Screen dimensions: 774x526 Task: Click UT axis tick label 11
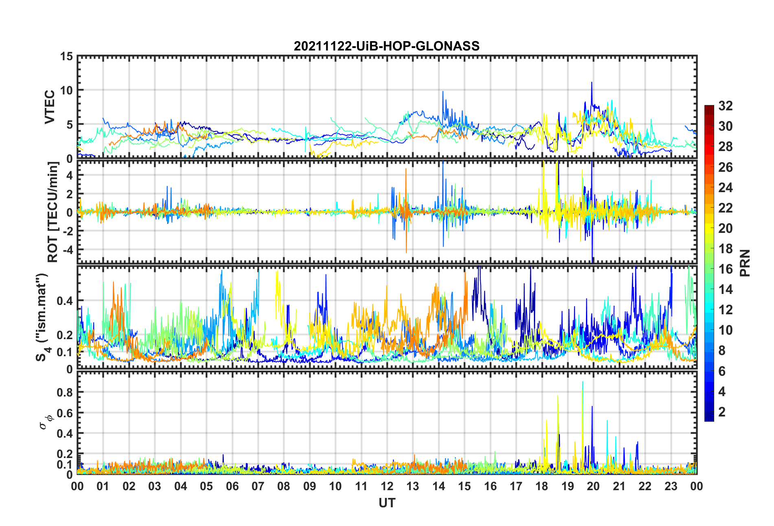point(361,486)
